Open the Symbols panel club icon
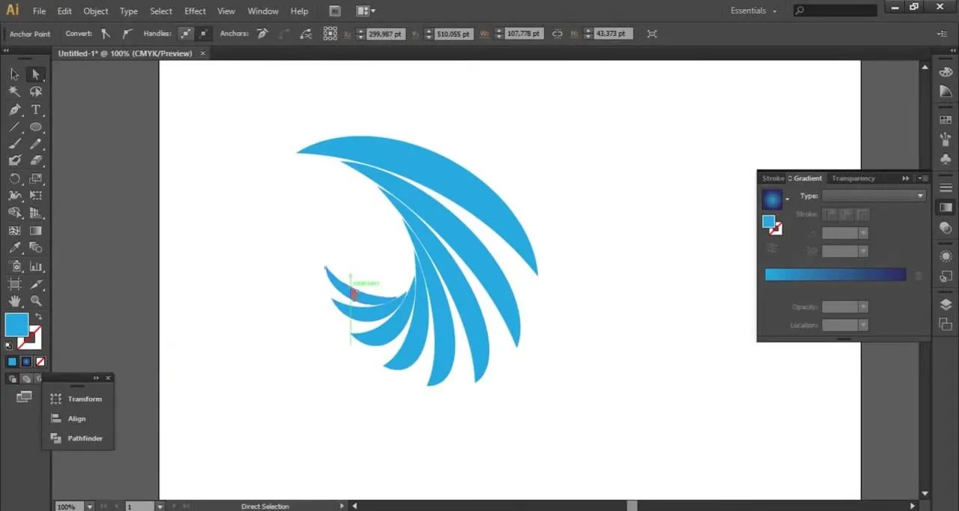The image size is (959, 511). pos(946,159)
